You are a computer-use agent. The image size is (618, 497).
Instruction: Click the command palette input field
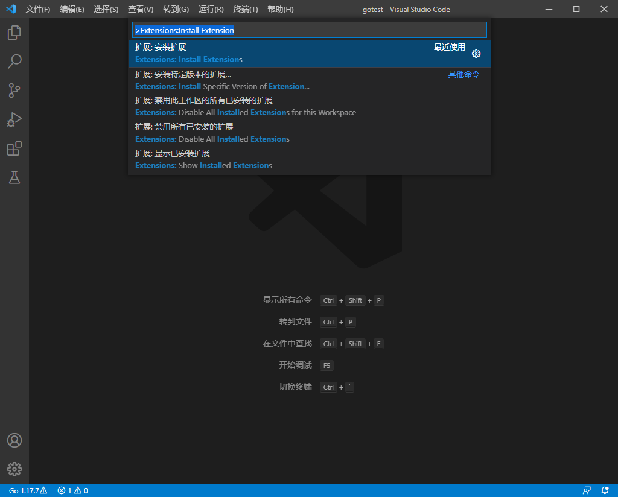(x=310, y=30)
